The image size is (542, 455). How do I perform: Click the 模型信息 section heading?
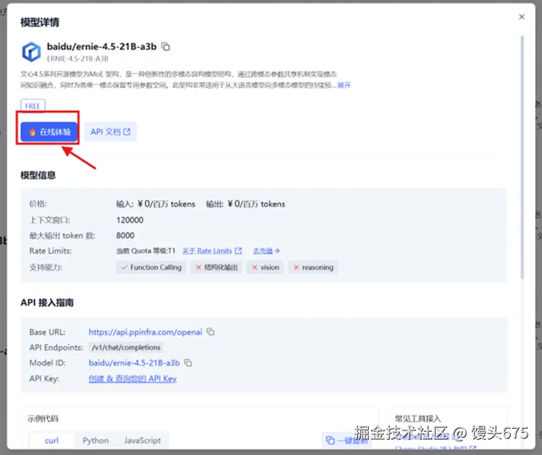pyautogui.click(x=38, y=175)
